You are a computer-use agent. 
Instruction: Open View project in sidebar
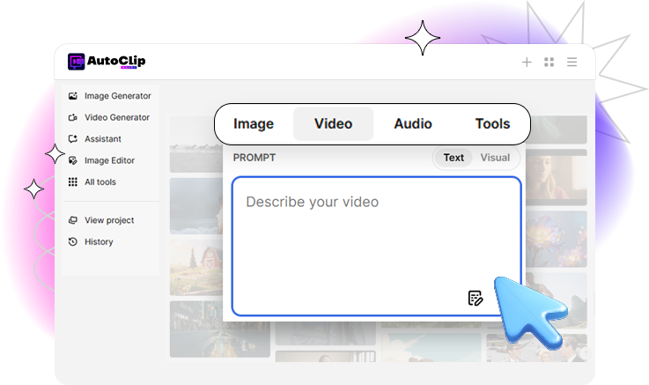(x=108, y=220)
